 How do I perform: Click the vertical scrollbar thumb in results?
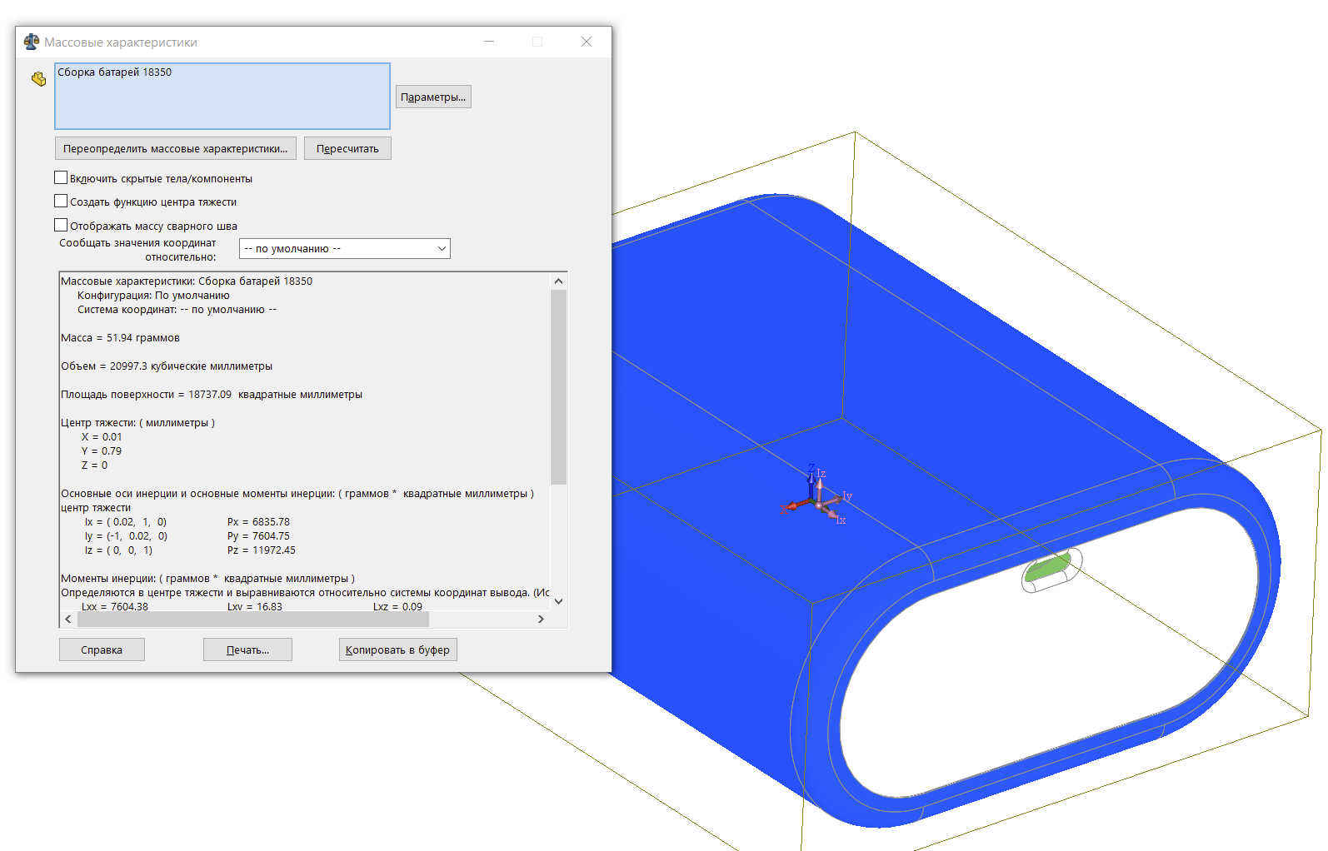558,386
